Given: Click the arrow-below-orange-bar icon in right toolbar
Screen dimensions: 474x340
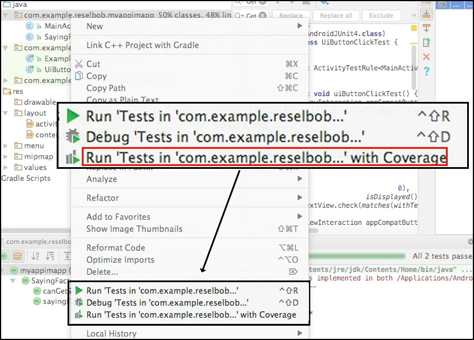Looking at the screenshot, I should coord(426,28).
